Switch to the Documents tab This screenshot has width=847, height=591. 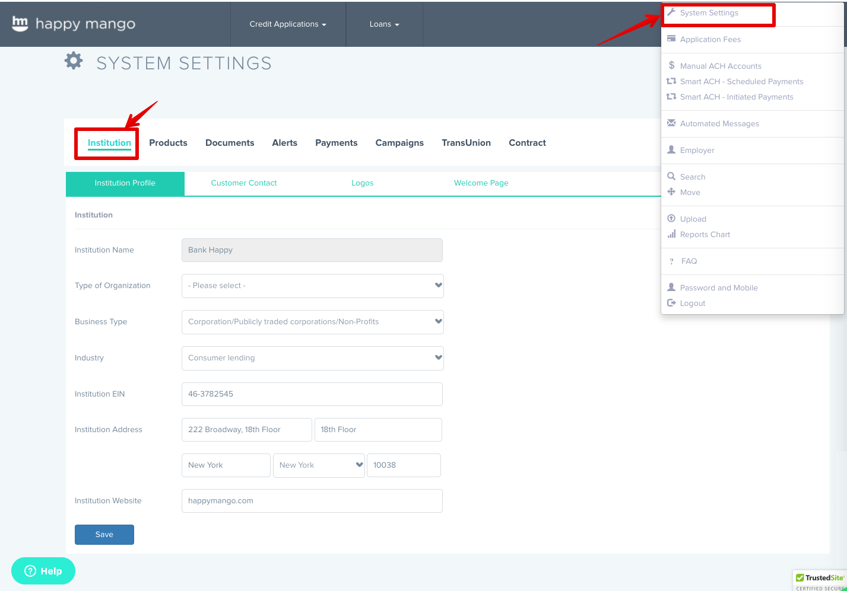[x=230, y=143]
